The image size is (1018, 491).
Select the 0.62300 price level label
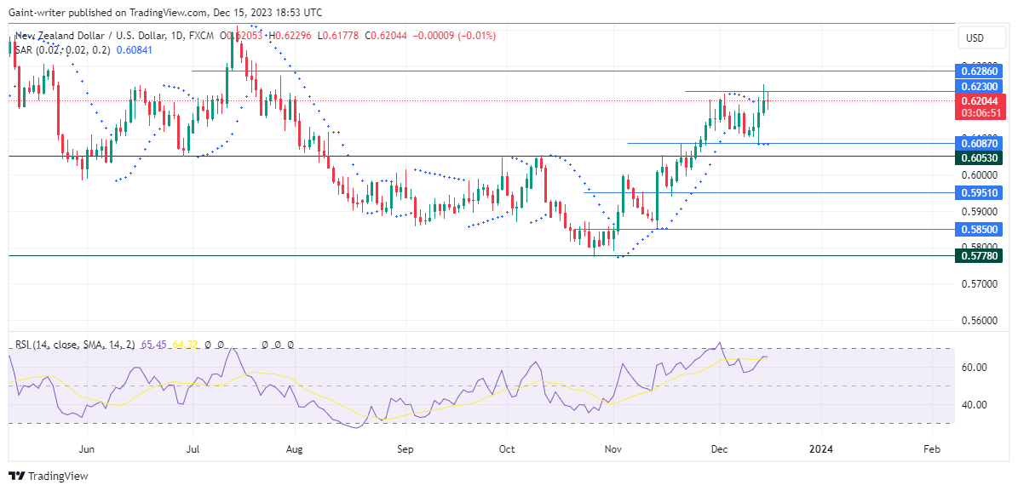click(x=981, y=86)
